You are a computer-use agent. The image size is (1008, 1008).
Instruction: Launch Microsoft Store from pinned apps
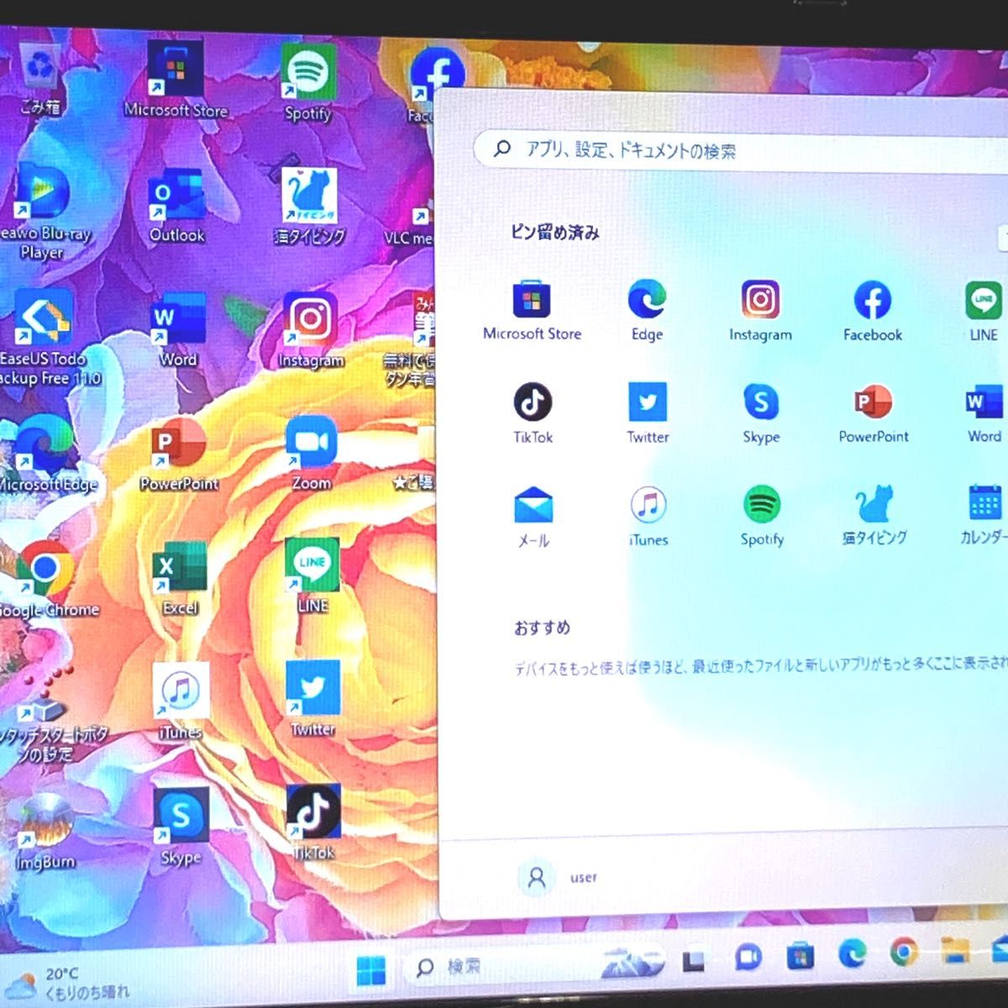[533, 311]
